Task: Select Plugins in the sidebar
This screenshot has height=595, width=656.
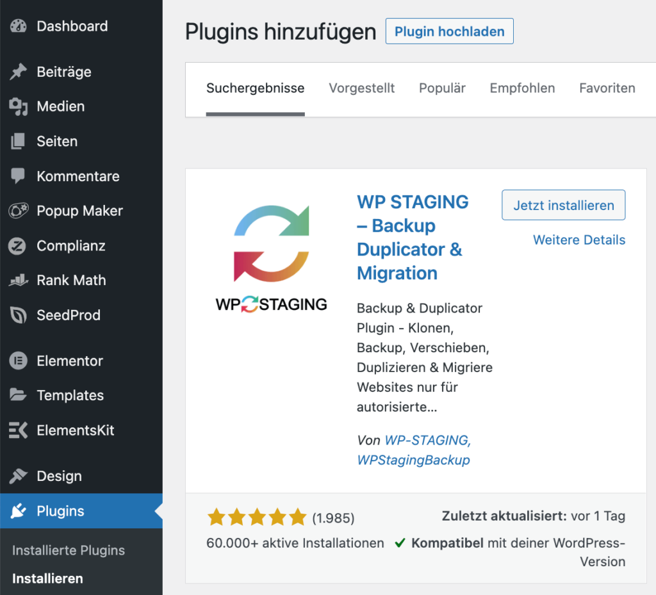Action: (81, 511)
